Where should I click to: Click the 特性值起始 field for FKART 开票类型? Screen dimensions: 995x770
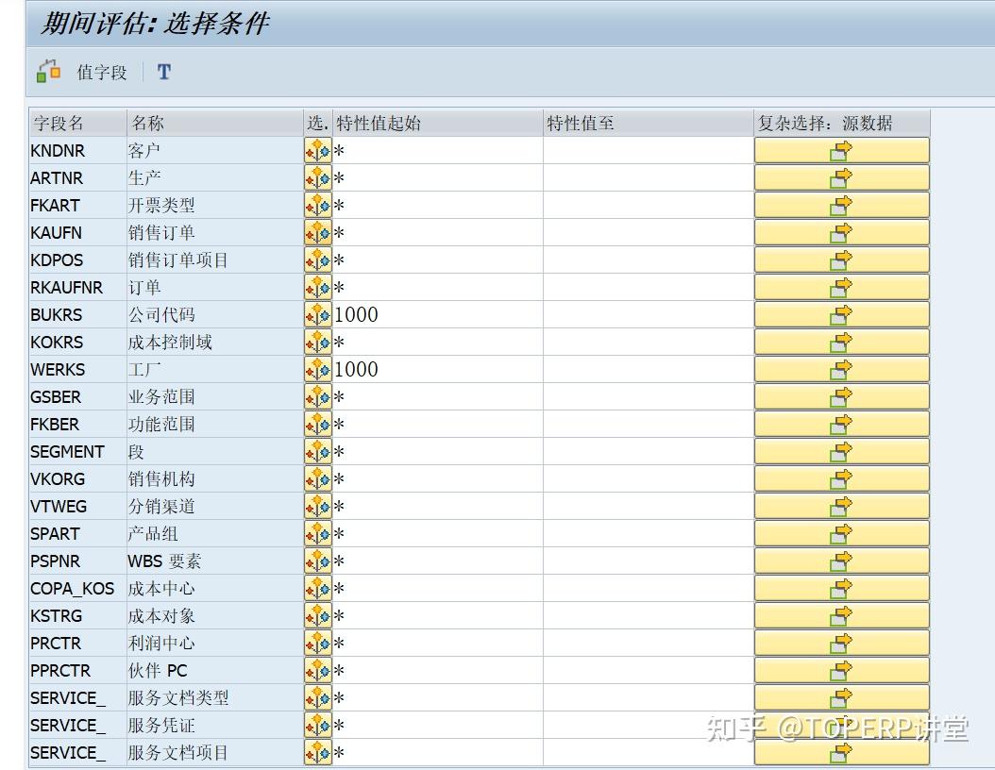pyautogui.click(x=434, y=205)
